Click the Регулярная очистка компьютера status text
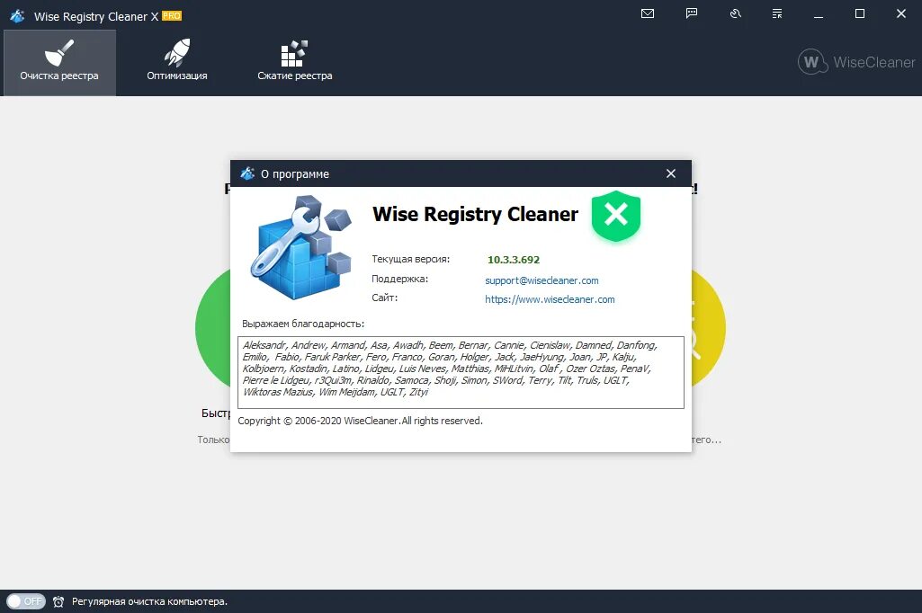The width and height of the screenshot is (922, 613). click(x=149, y=601)
